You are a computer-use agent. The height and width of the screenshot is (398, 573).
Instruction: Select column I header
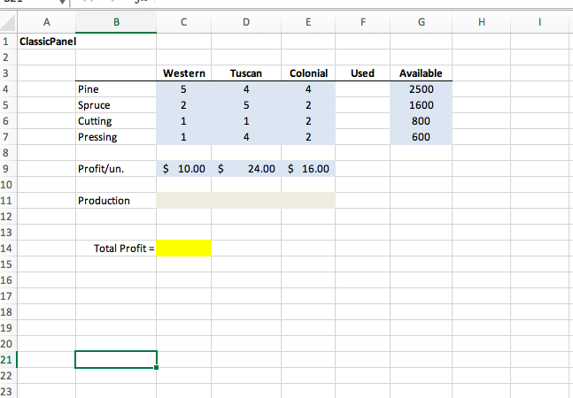pos(539,22)
